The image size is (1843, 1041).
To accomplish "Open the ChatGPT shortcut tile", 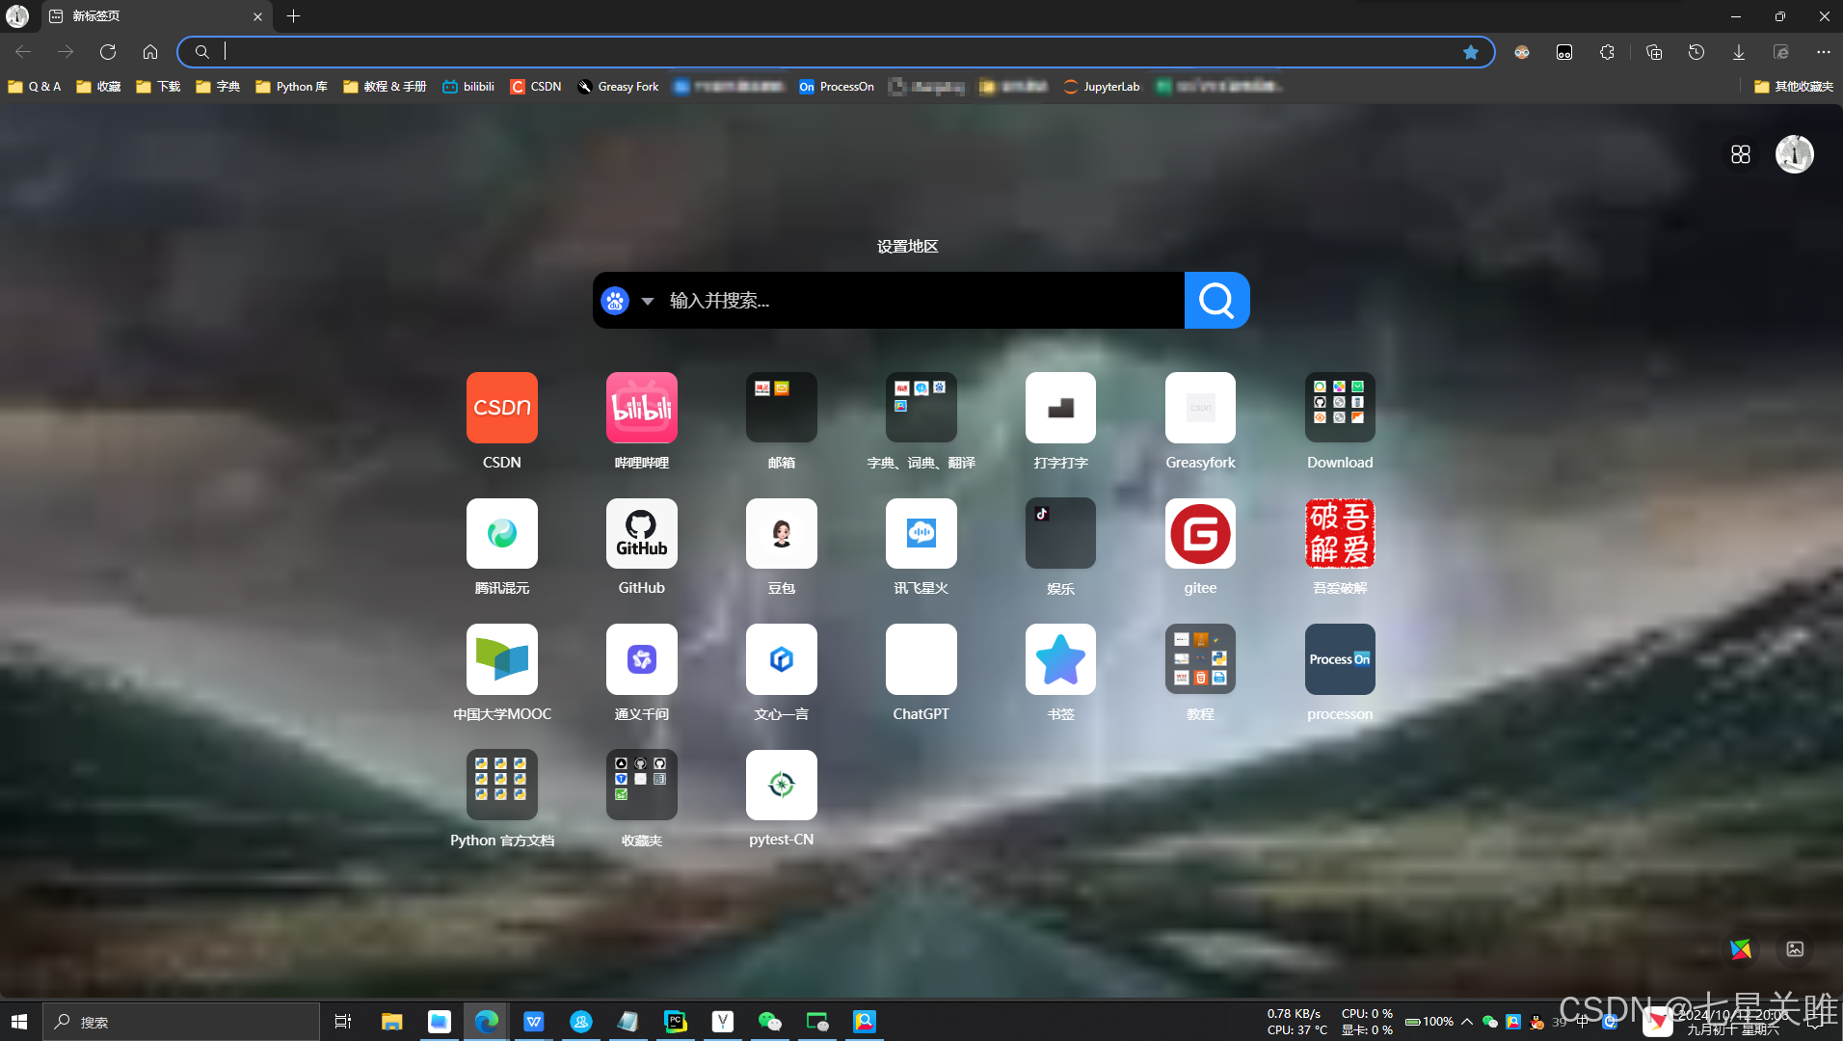I will (x=921, y=659).
